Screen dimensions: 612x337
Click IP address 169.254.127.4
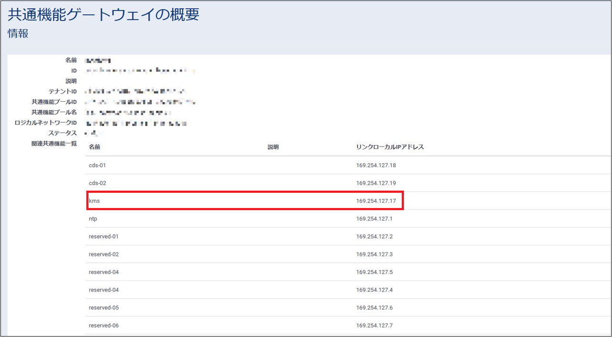[x=375, y=290]
